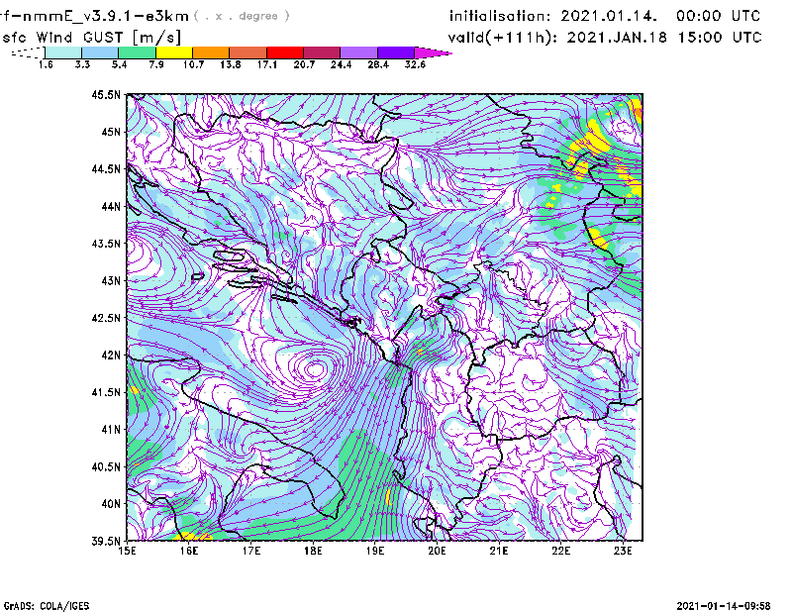Click the 'GrADS: COLA/IGES' credit text

pos(47,606)
